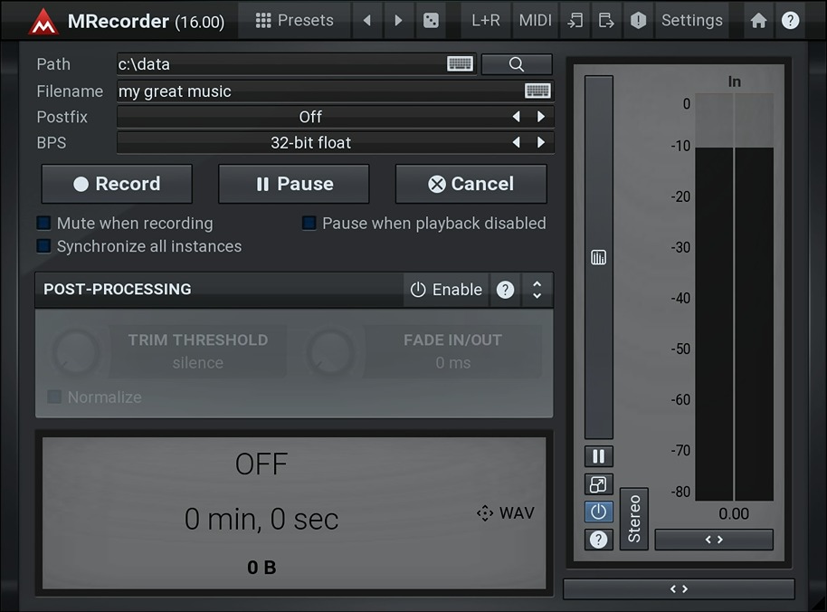
Task: Start recording with the Record button
Action: (117, 183)
